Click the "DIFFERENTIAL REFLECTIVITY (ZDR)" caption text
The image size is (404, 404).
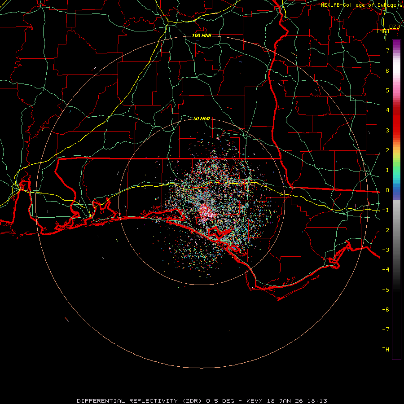[140, 401]
